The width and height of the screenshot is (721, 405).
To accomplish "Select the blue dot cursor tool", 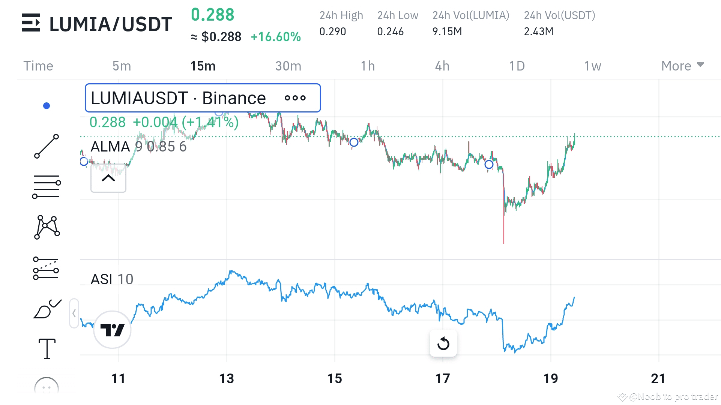I will (x=47, y=106).
